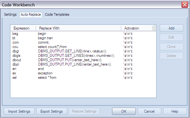Click the 'select * from' replacement text
The width and height of the screenshot is (190, 118).
[x=47, y=78]
